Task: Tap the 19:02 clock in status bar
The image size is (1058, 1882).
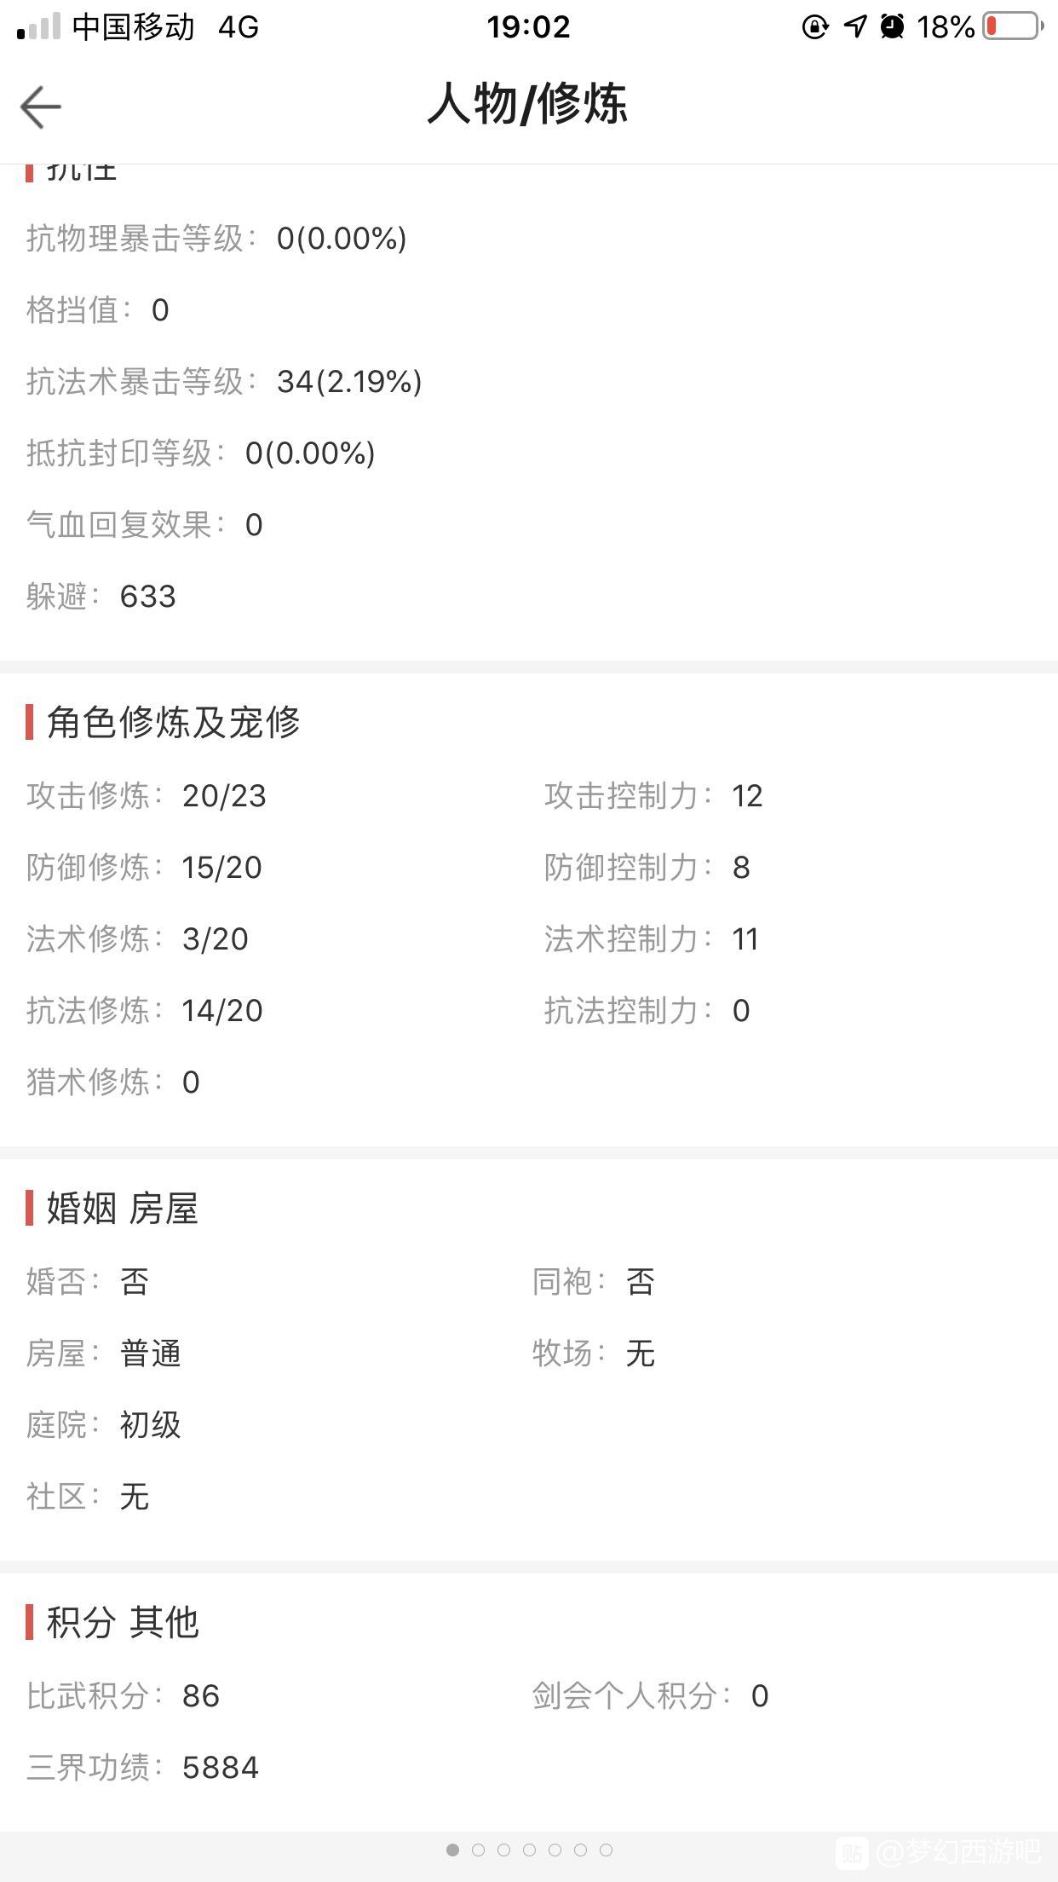Action: click(528, 26)
